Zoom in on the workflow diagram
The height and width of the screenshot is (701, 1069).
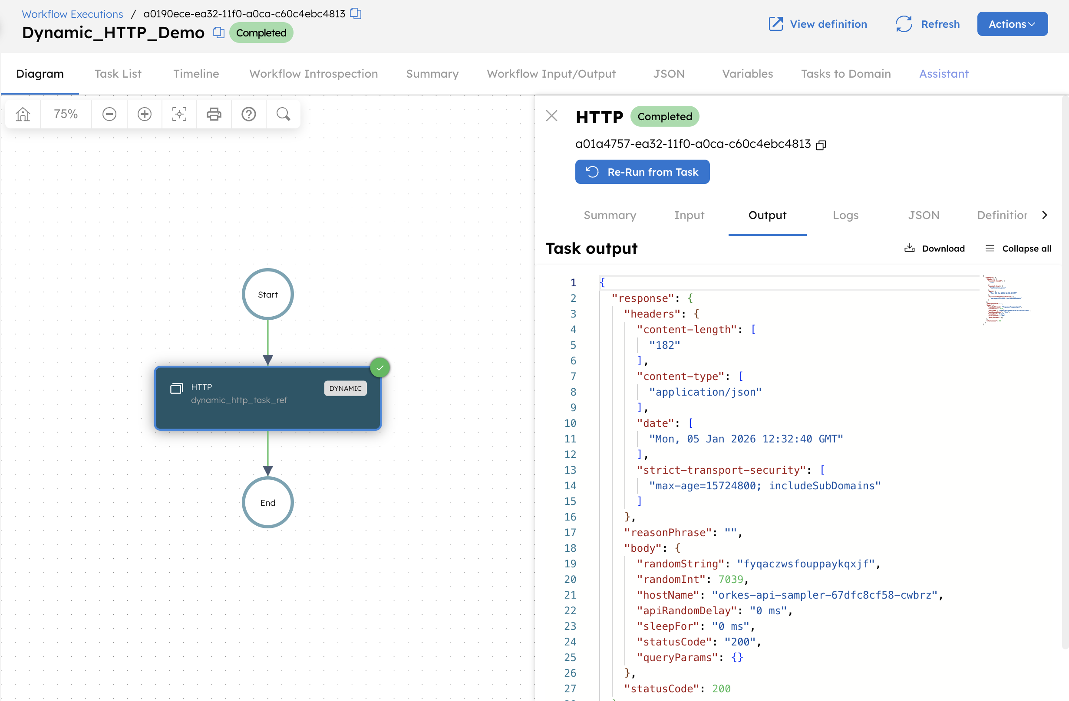pos(144,114)
